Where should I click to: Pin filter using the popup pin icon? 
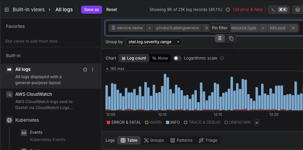220,38
